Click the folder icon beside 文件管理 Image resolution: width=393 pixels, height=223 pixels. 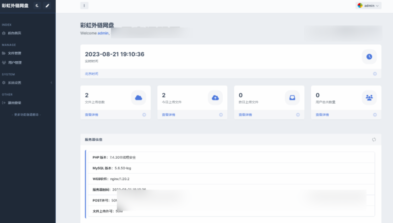(x=4, y=53)
